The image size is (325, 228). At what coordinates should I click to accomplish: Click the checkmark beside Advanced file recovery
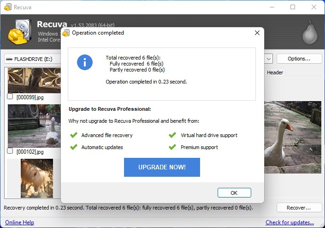coord(74,135)
